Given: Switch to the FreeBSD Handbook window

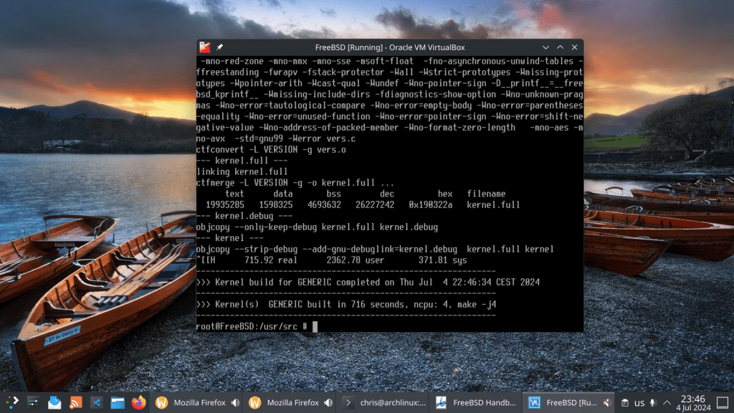Looking at the screenshot, I should click(477, 402).
